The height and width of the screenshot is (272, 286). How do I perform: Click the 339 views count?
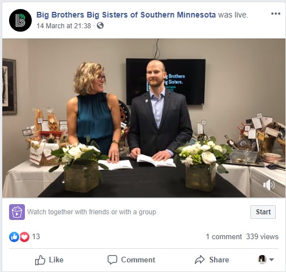pyautogui.click(x=262, y=236)
